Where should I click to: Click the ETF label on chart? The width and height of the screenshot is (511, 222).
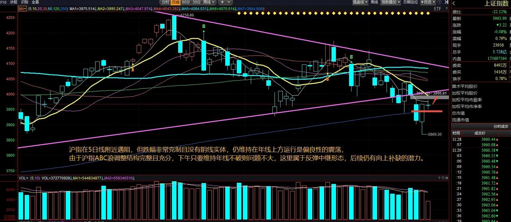[x=438, y=8]
